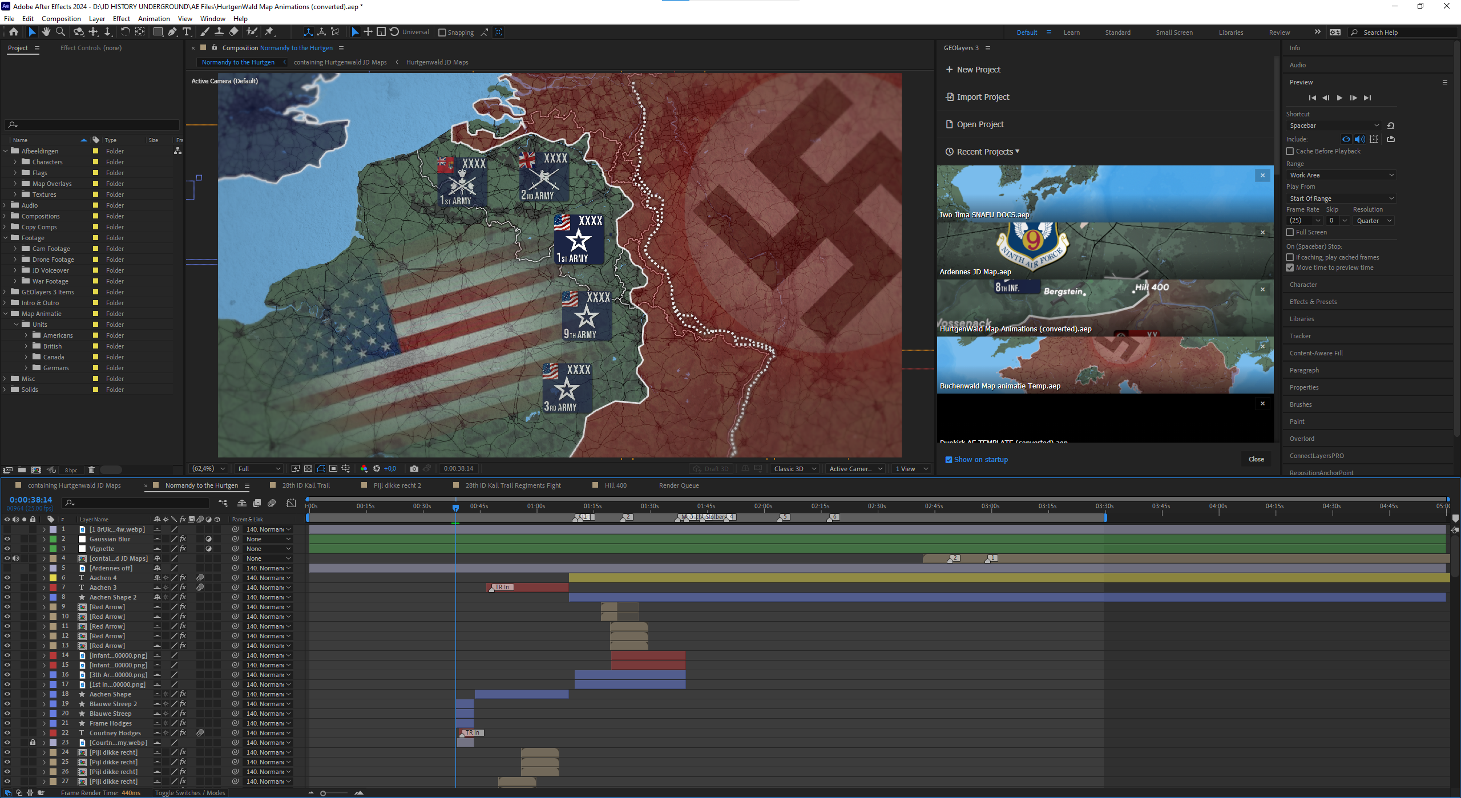Click the Home icon in the toolbar
The height and width of the screenshot is (798, 1461).
click(14, 32)
